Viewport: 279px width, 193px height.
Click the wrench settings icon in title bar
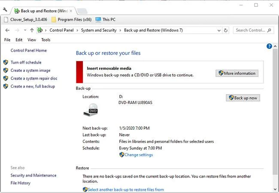point(5,9)
